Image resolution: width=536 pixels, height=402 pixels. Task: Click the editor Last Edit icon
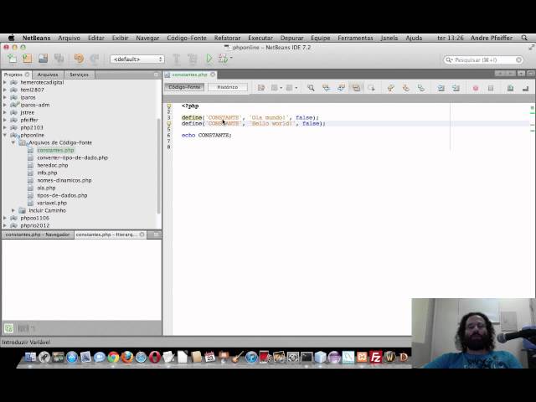tap(261, 88)
